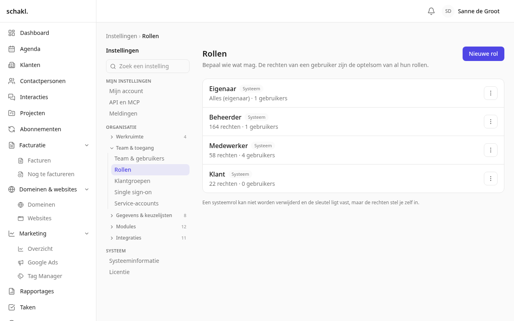Viewport: 514px width, 321px height.
Task: Click the Taken checkbox icon
Action: point(12,307)
